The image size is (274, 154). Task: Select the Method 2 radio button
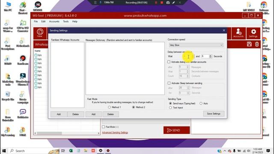pyautogui.click(x=134, y=107)
